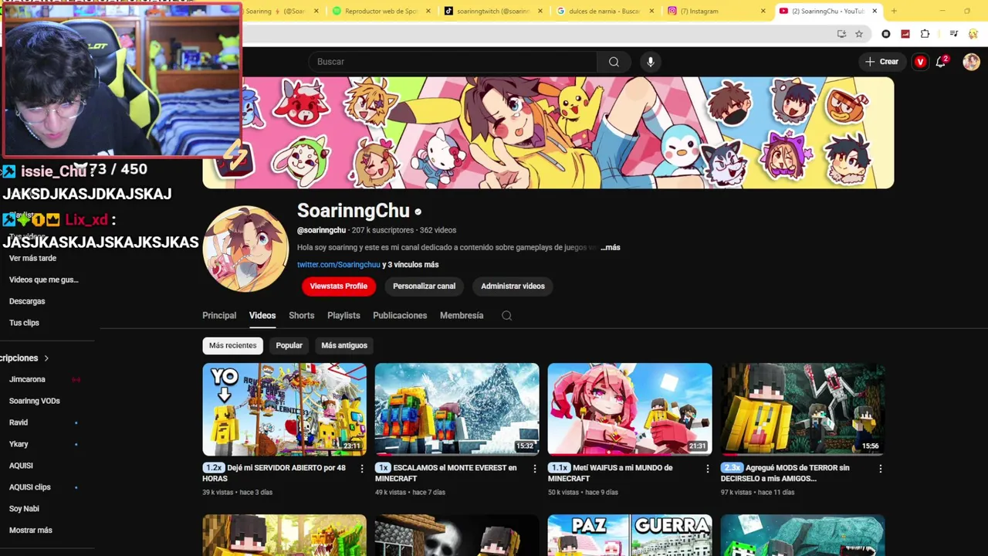Open Ravid subscription channel
The height and width of the screenshot is (556, 988).
click(19, 422)
